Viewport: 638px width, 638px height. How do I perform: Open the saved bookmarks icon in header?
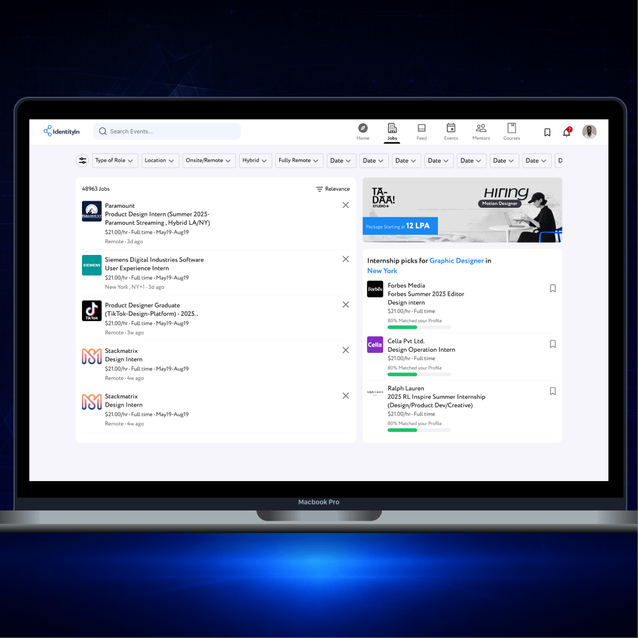(x=547, y=132)
